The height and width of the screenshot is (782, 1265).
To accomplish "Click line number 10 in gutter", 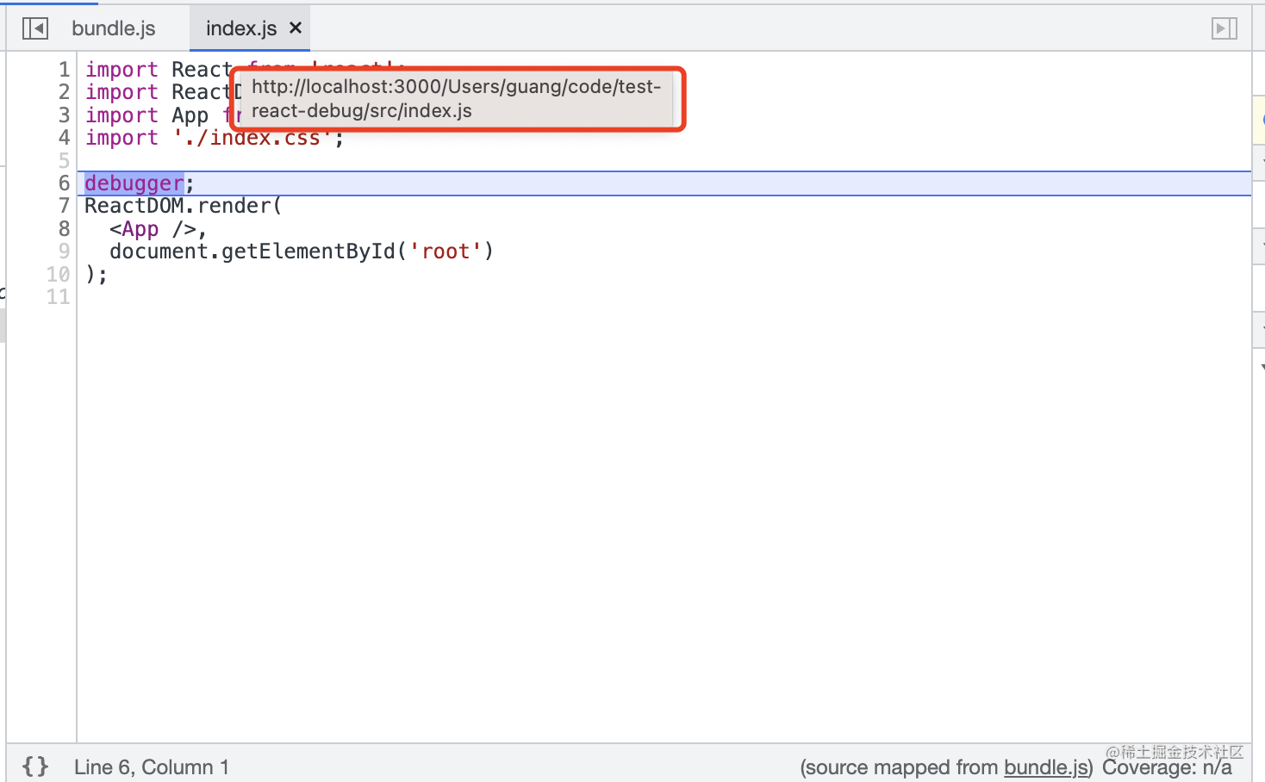I will (x=58, y=274).
